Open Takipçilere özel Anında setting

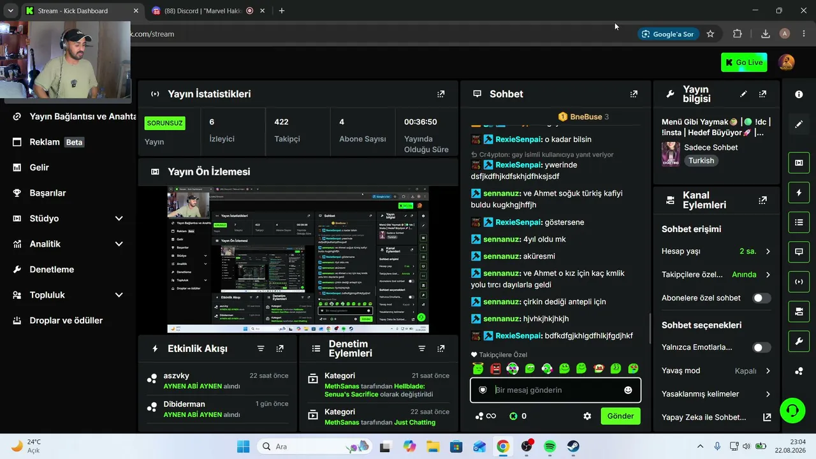coord(717,275)
